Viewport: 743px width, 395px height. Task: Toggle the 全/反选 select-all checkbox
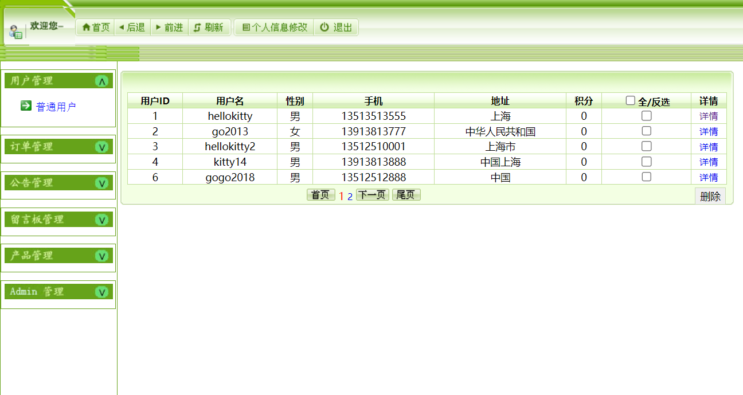(x=630, y=100)
